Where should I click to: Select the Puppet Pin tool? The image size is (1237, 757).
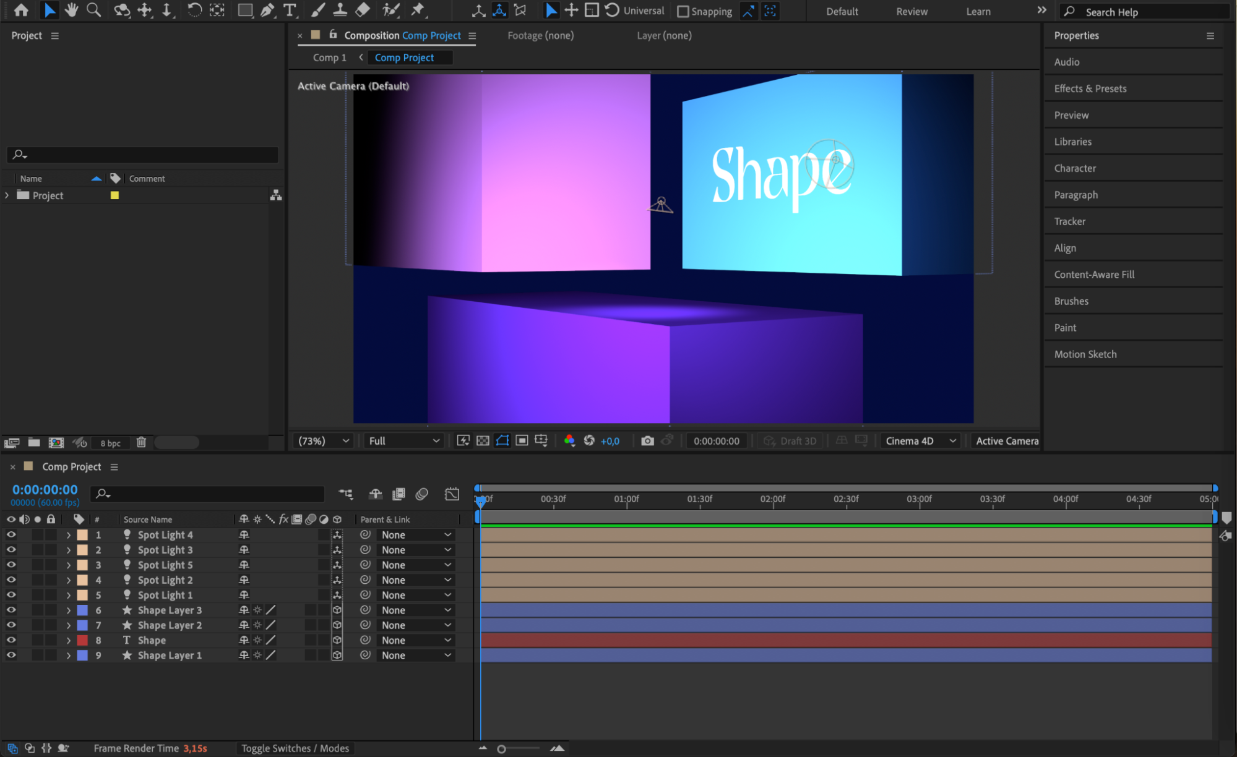coord(418,10)
